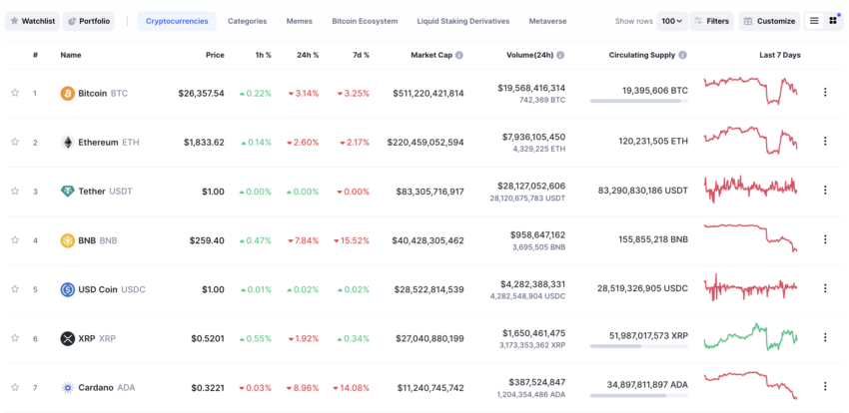Viewport: 849px width, 413px height.
Task: Open the three-dot menu for Bitcoin
Action: (825, 93)
